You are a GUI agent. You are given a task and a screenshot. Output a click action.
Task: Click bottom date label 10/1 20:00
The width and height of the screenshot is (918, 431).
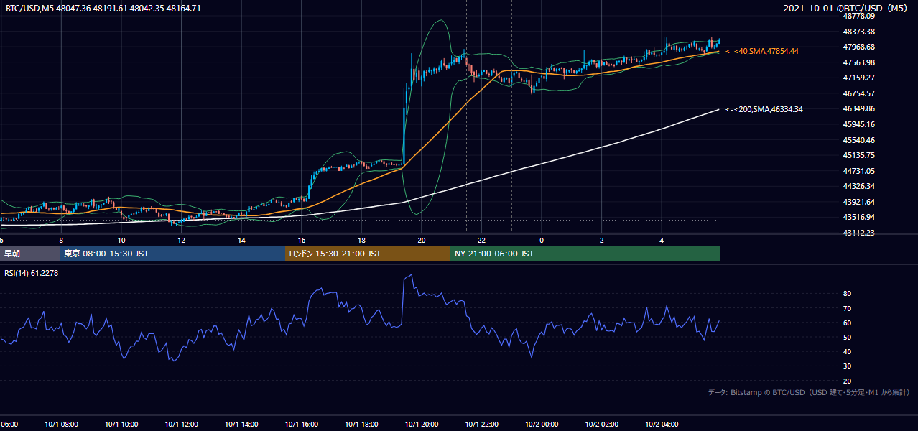[422, 425]
